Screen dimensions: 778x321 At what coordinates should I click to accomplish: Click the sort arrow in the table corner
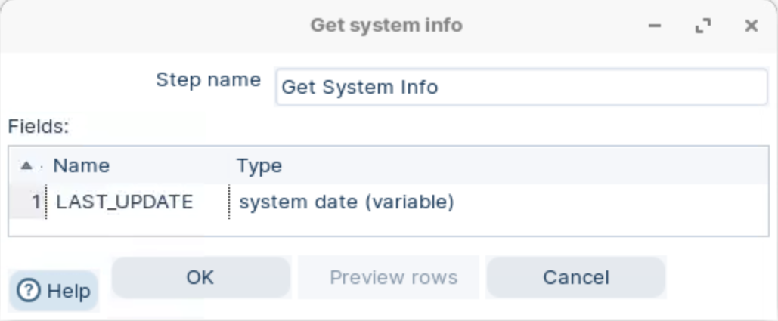(x=26, y=165)
